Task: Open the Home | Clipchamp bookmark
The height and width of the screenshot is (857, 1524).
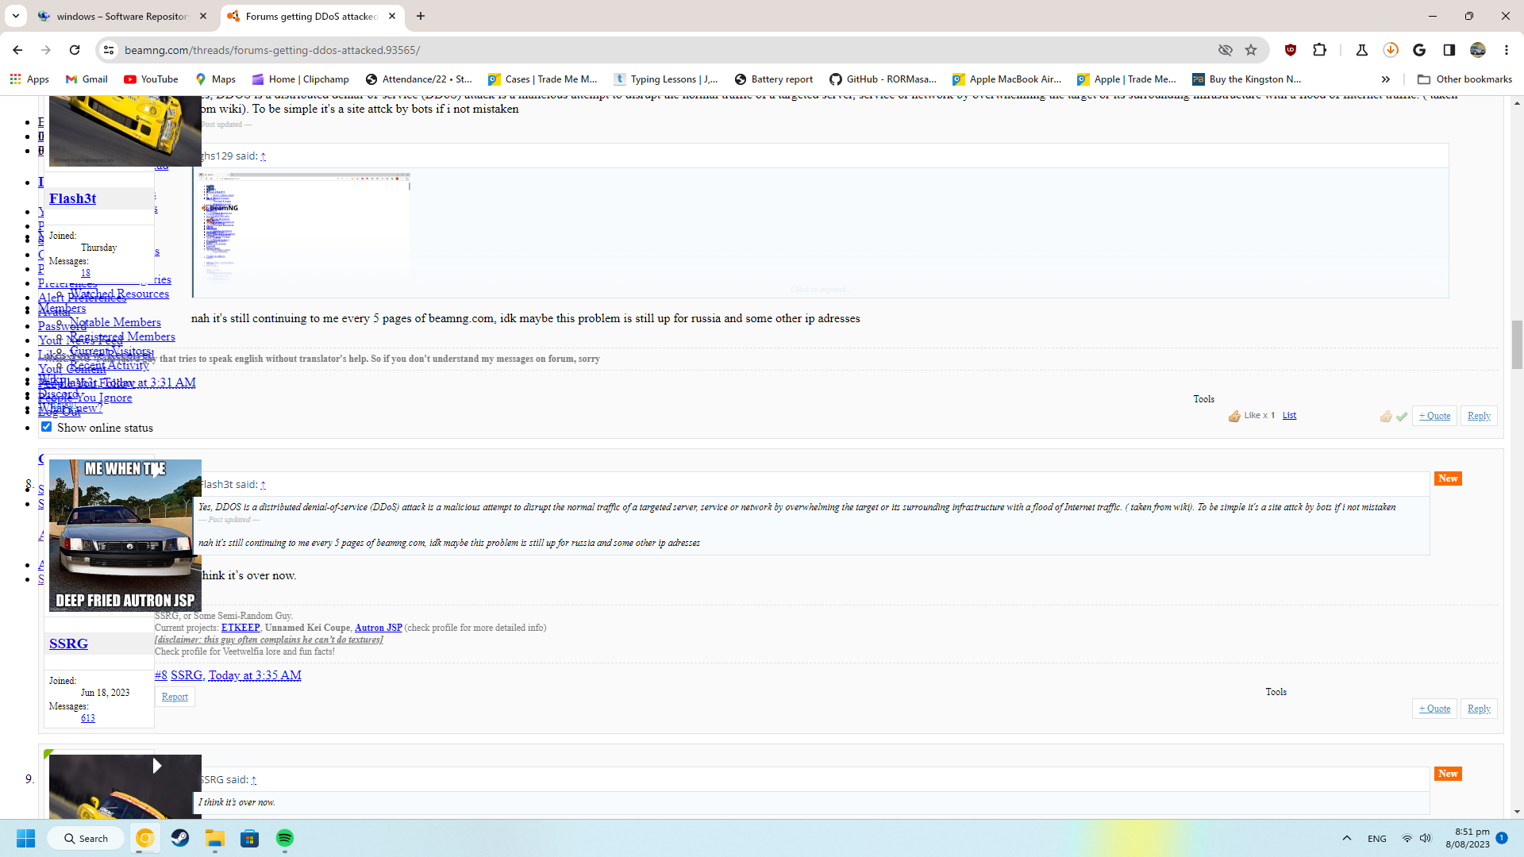Action: [x=301, y=79]
